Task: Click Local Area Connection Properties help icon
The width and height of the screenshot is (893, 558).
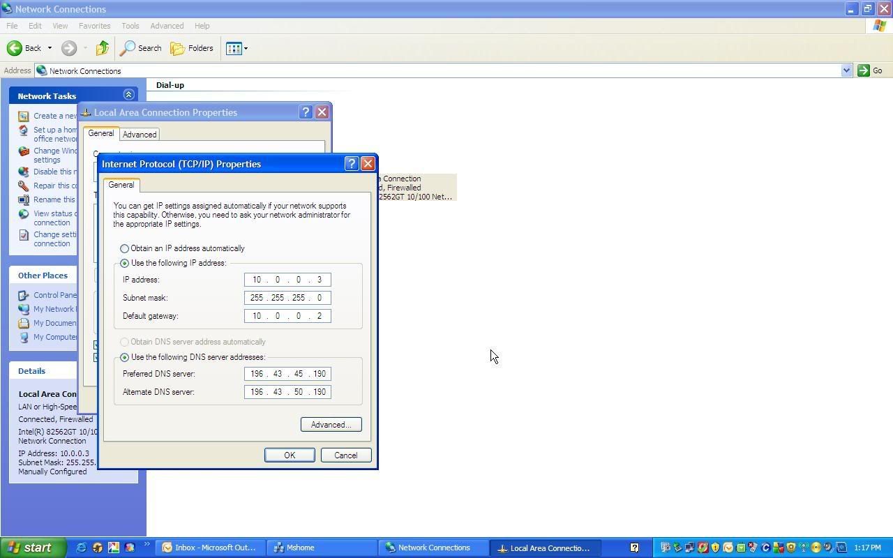Action: coord(306,112)
